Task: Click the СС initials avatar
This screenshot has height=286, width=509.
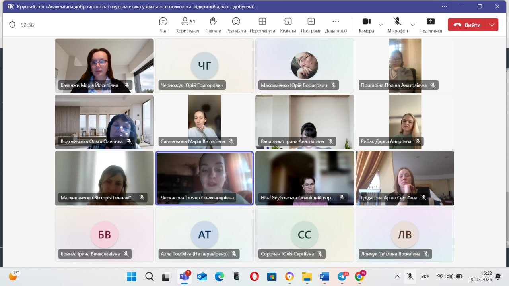Action: [305, 235]
